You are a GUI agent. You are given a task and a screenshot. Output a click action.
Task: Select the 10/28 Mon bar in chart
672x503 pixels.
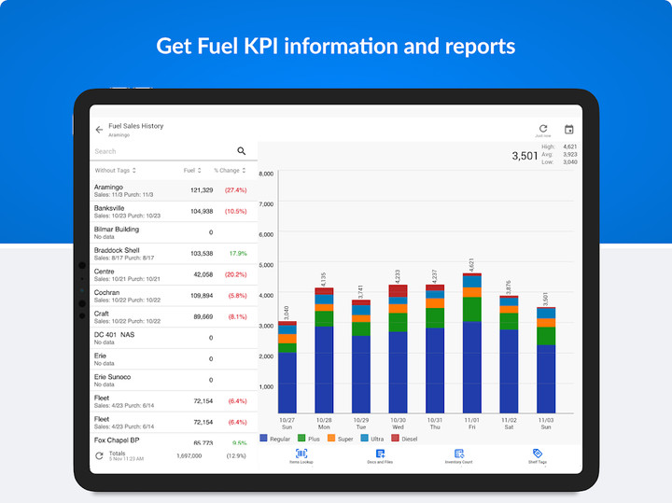(324, 351)
